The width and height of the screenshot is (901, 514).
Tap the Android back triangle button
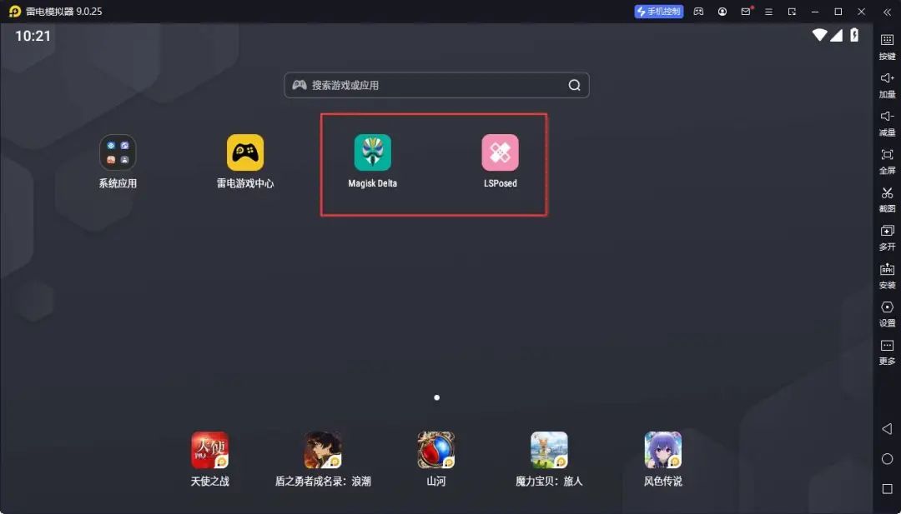point(887,428)
